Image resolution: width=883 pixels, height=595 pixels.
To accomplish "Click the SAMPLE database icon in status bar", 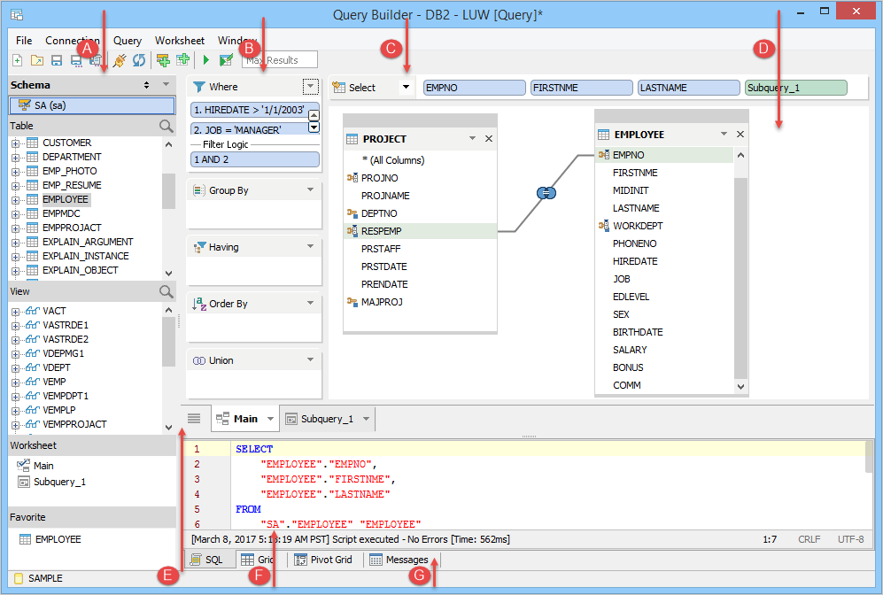I will tap(19, 578).
